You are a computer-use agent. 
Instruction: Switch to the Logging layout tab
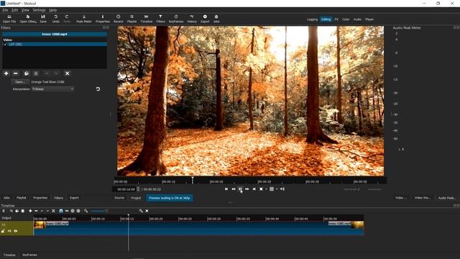[312, 19]
